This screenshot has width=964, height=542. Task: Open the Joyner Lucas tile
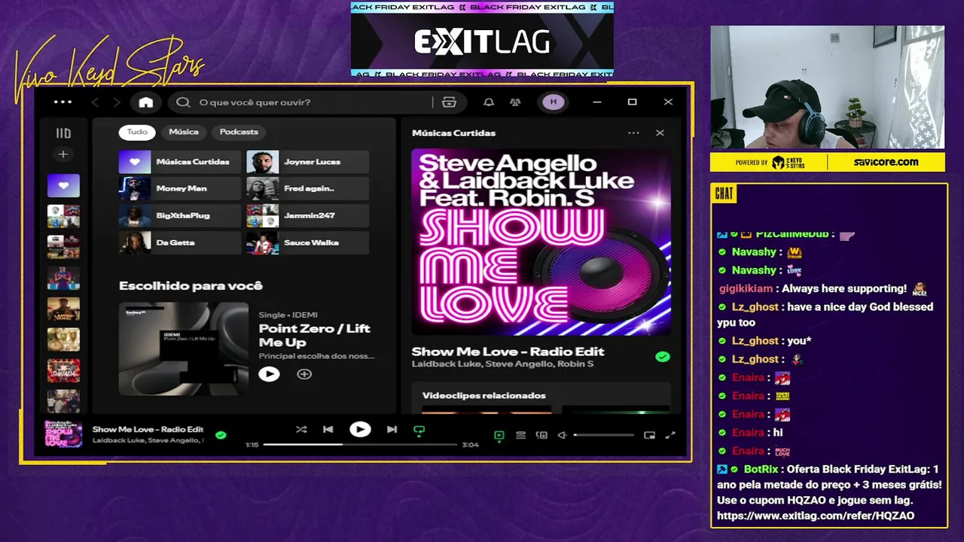(307, 162)
